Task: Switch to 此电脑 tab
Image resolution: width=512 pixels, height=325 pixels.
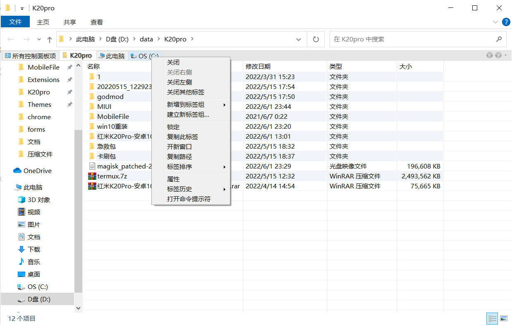Action: tap(112, 55)
